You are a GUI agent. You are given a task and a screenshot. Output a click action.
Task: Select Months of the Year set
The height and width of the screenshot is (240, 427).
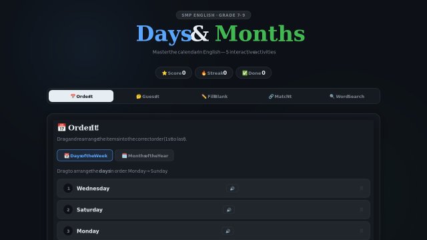tap(144, 155)
